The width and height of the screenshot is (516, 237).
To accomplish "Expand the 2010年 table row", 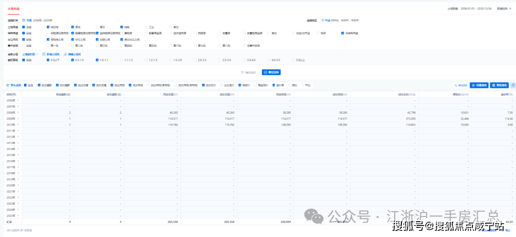I will (18, 124).
